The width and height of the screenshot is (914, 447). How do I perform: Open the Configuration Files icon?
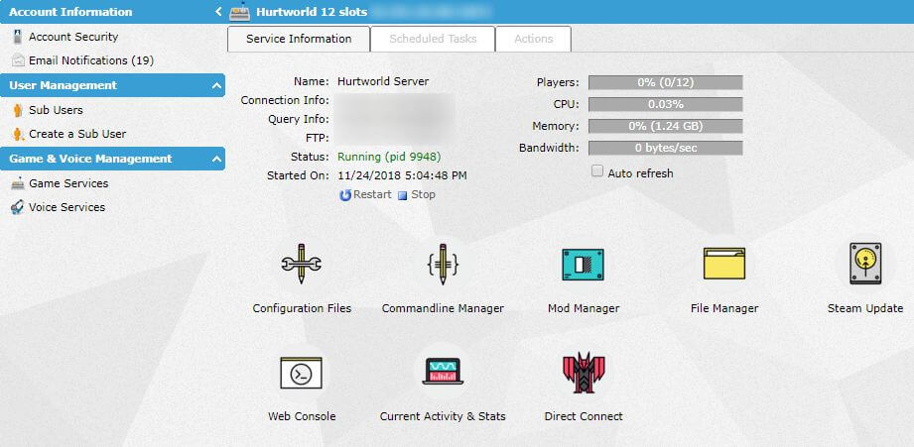coord(302,265)
